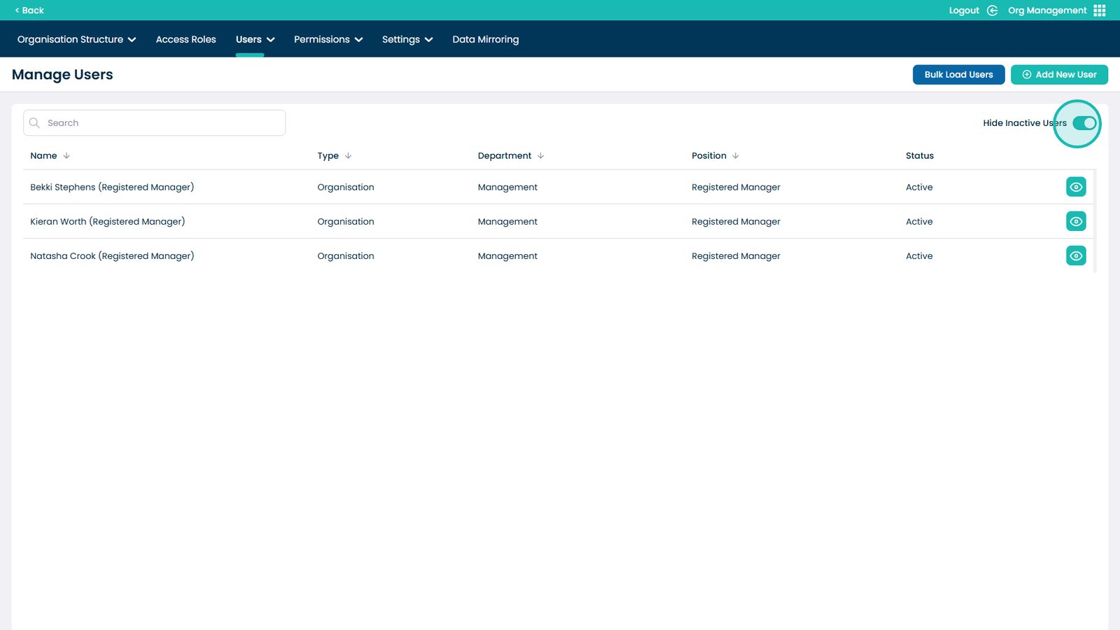
Task: Go to Access Roles page
Action: click(185, 39)
